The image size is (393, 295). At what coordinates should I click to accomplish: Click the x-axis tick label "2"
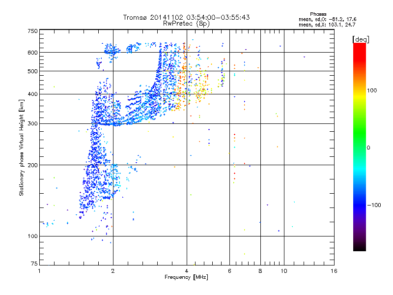click(113, 271)
